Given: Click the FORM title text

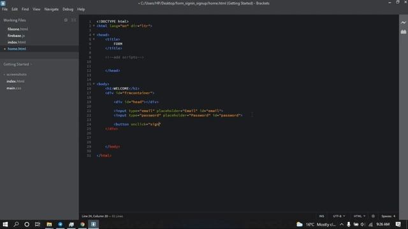Looking at the screenshot, I should click(x=118, y=44).
